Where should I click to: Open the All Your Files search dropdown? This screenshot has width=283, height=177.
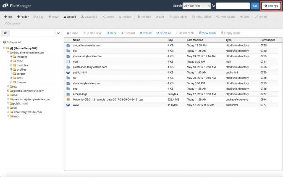tap(197, 6)
